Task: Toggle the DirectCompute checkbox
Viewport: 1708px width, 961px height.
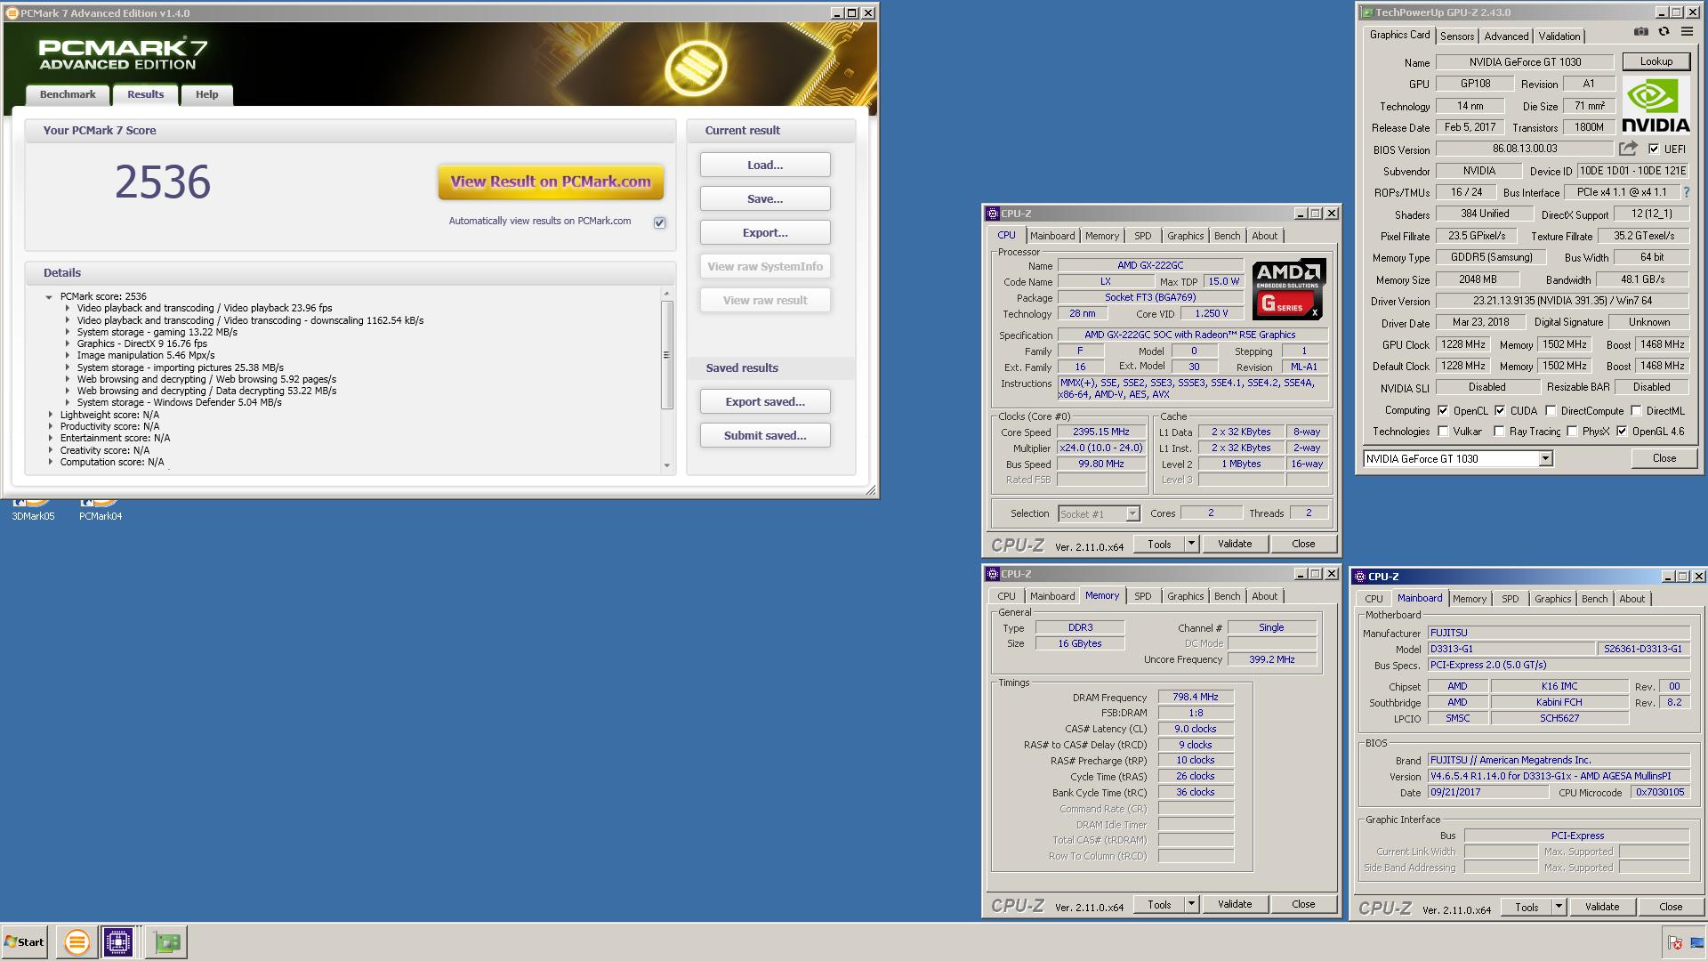Action: pos(1551,410)
